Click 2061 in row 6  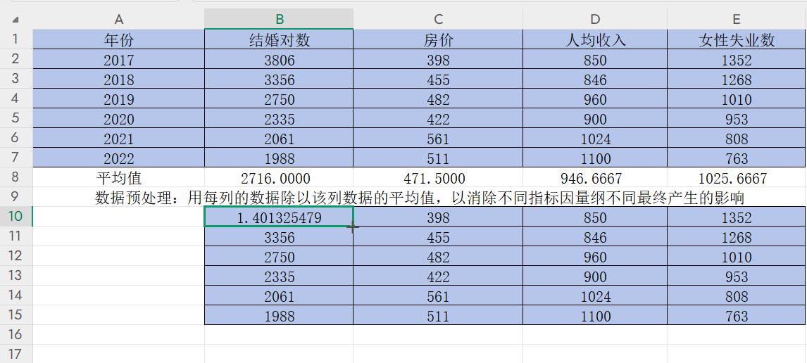279,139
